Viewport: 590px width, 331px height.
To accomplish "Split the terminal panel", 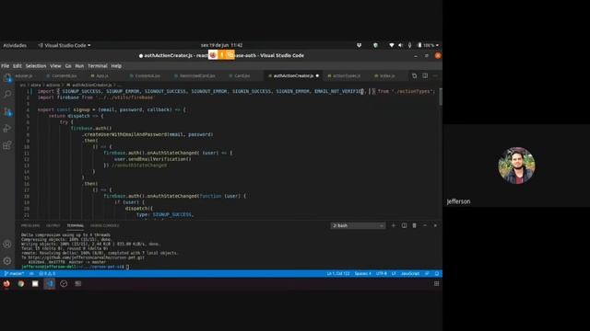I will click(404, 225).
